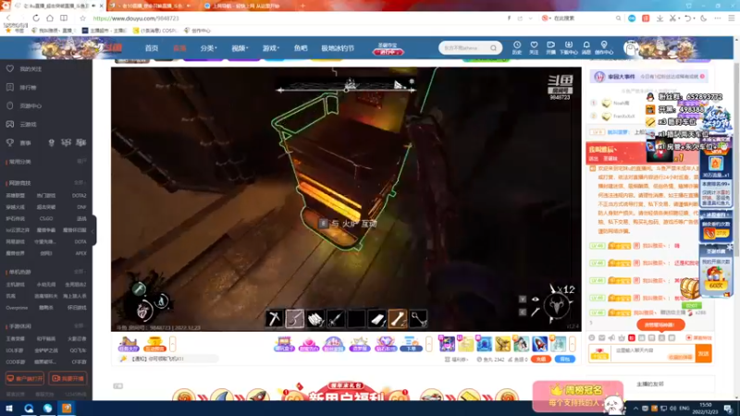Open the 历史 history icon in Douyu header
Viewport: 740px width, 416px height.
click(517, 48)
